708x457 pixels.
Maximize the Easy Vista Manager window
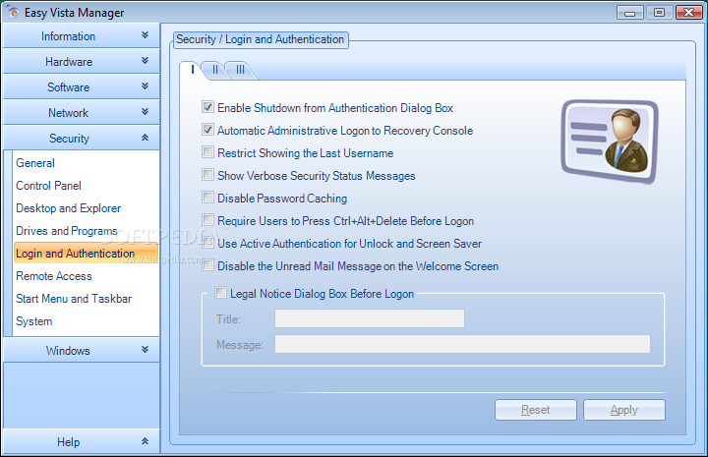click(x=659, y=12)
